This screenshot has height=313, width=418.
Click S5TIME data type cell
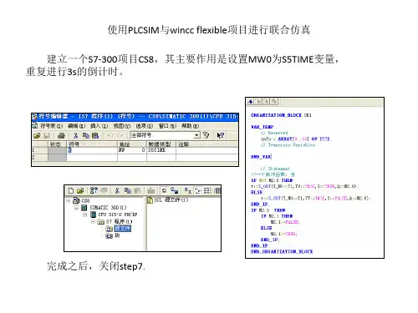[161, 150]
